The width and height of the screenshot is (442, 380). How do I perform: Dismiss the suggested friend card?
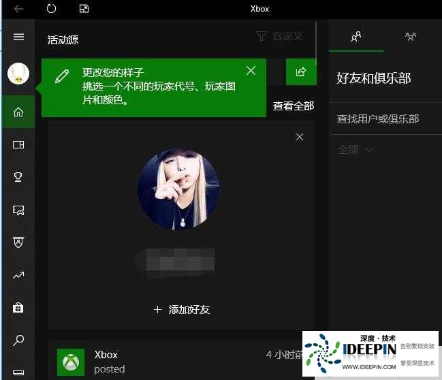300,137
